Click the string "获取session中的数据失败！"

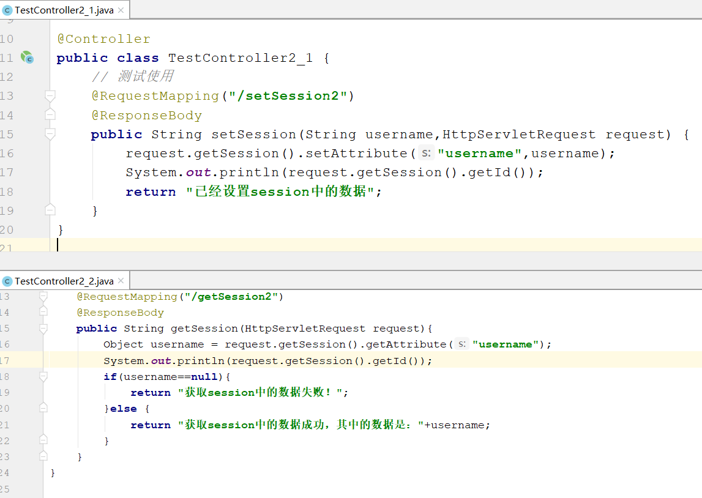[260, 392]
